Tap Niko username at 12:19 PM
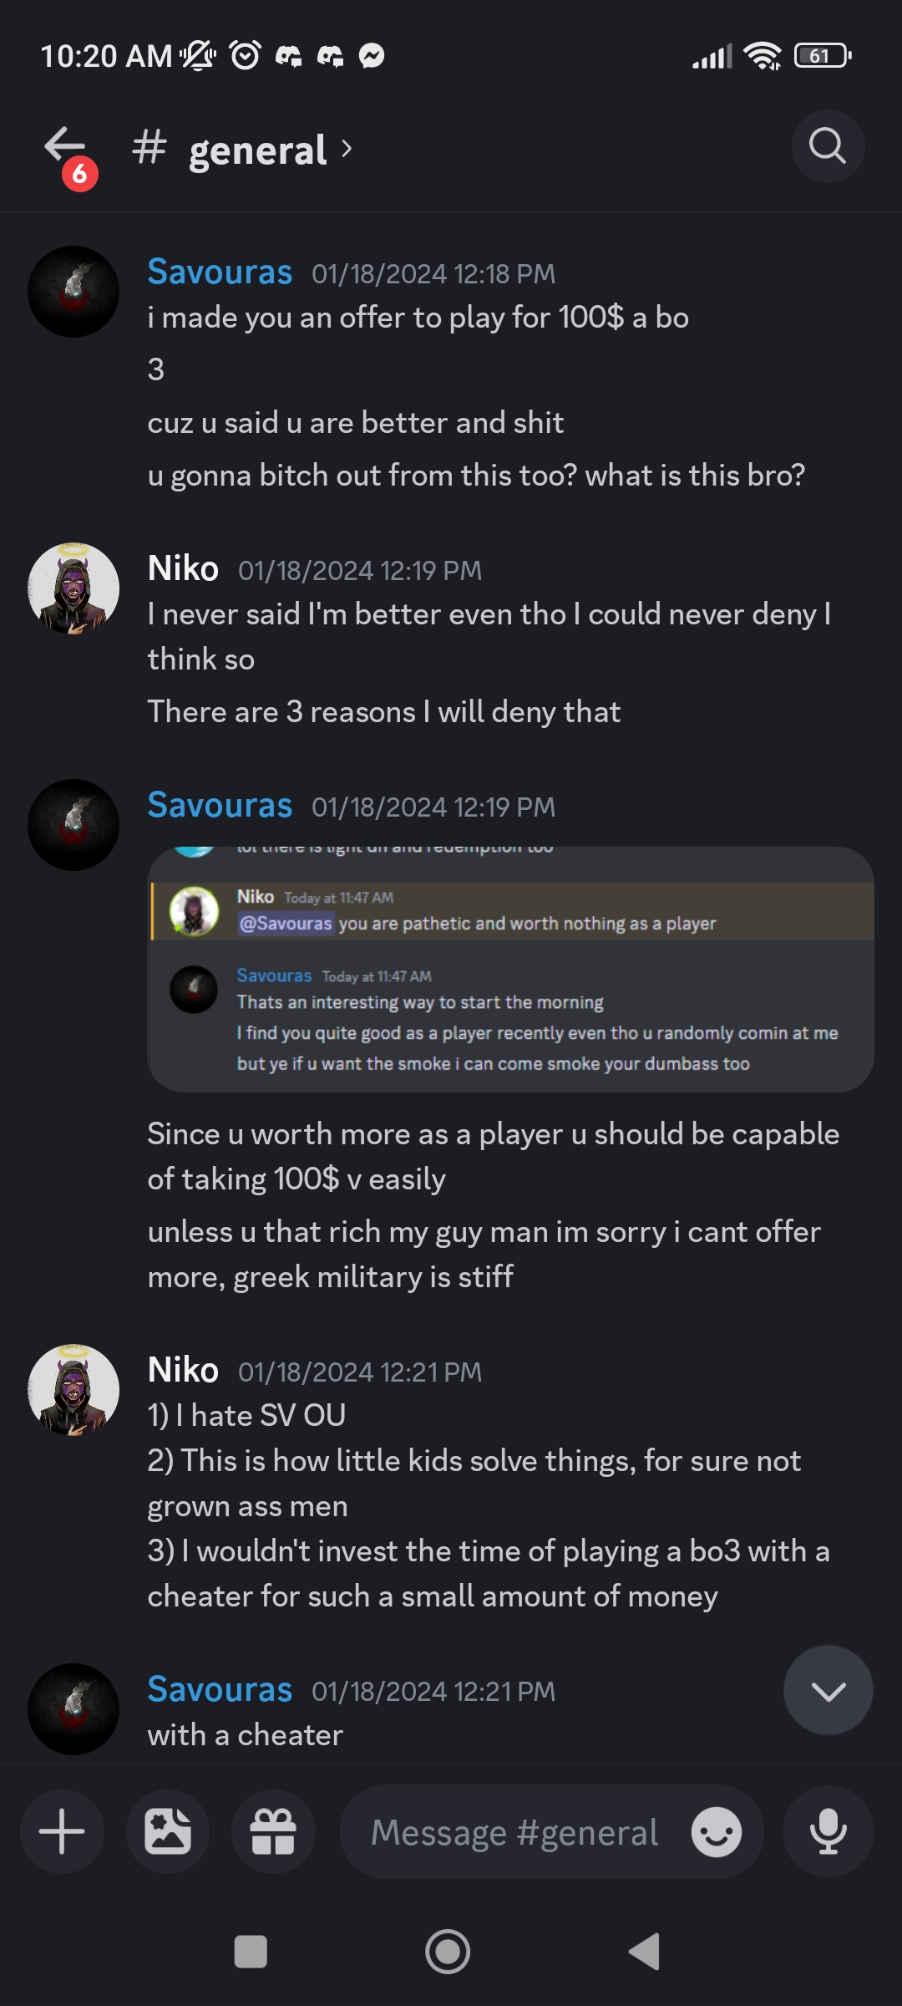Viewport: 902px width, 2006px height. click(x=183, y=569)
